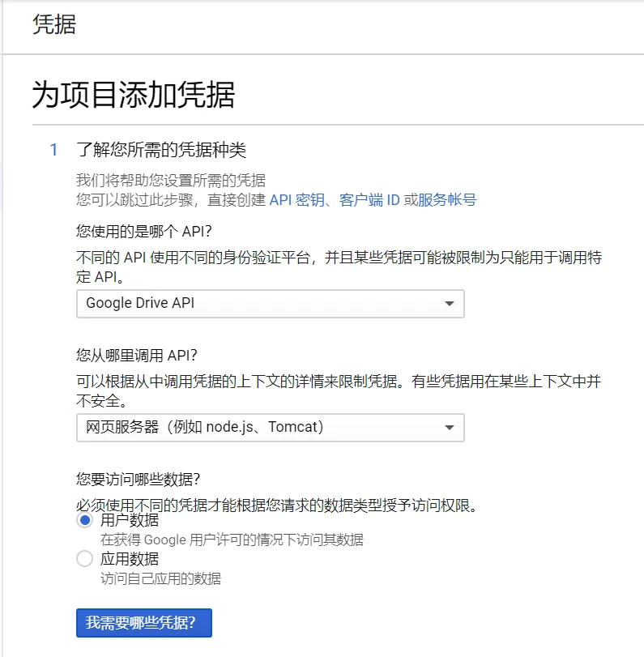This screenshot has height=657, width=644.
Task: Click the 我们将帮助您设置所需的凭据 text
Action: click(171, 180)
